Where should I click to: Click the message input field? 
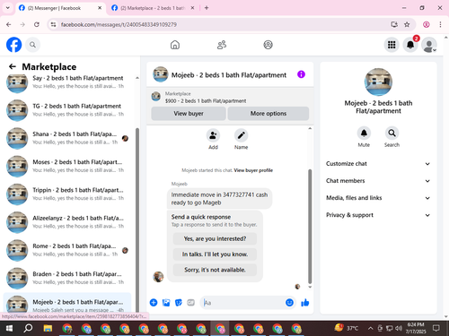242,303
